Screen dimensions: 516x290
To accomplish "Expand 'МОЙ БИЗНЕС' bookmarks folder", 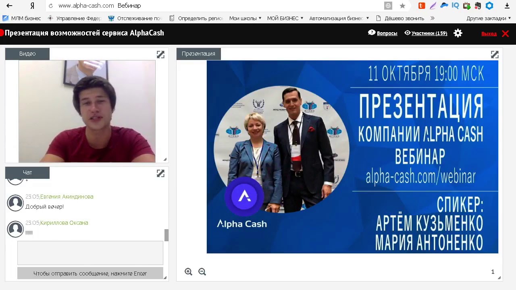I will [286, 18].
